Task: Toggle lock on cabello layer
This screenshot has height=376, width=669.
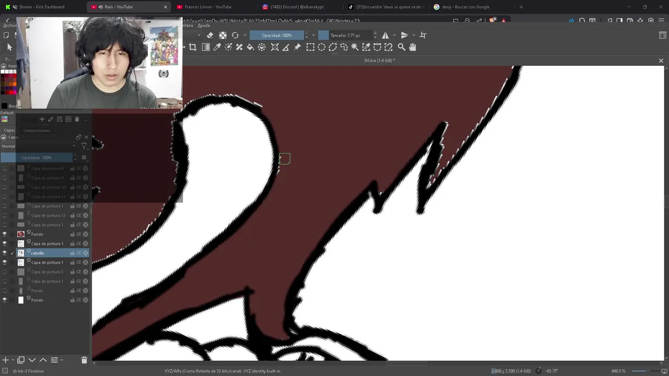Action: click(x=72, y=253)
